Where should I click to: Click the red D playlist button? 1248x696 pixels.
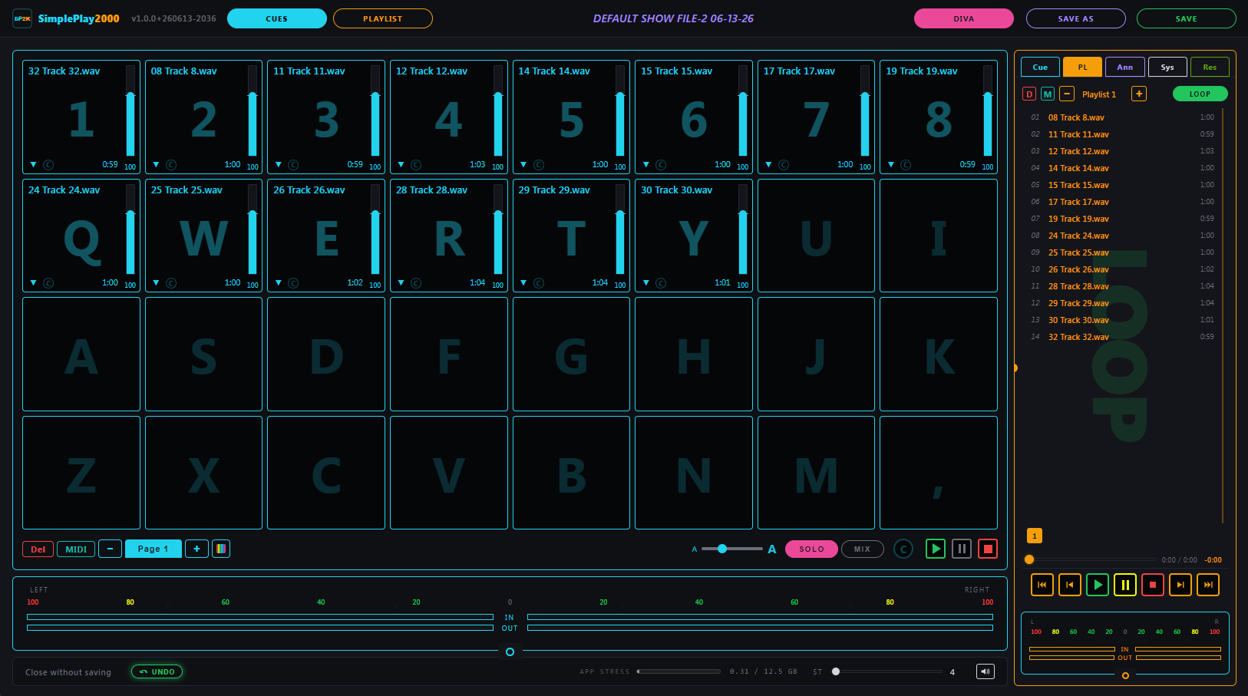pos(1029,94)
